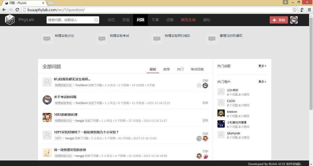This screenshot has height=166, width=313.
Task: Click 回复 on 关于考试的问题 row
Action: pos(205,103)
